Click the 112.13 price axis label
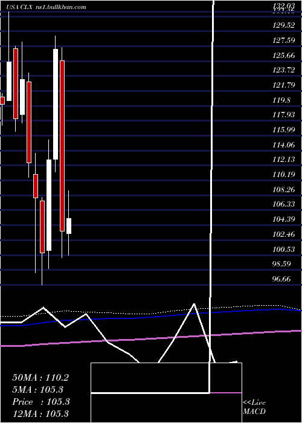Image resolution: width=302 pixels, height=423 pixels. 284,160
